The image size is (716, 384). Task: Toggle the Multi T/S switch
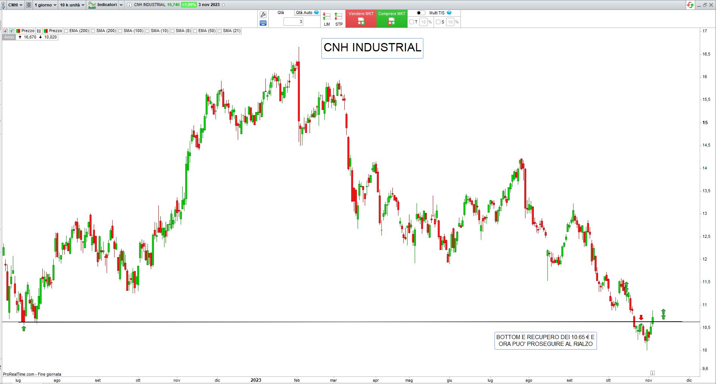point(421,13)
